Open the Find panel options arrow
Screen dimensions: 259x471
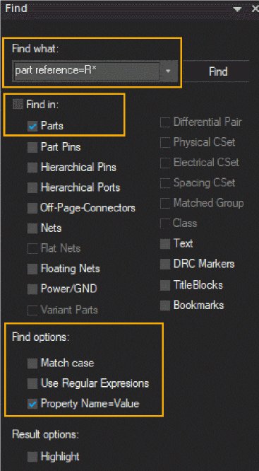pos(237,9)
